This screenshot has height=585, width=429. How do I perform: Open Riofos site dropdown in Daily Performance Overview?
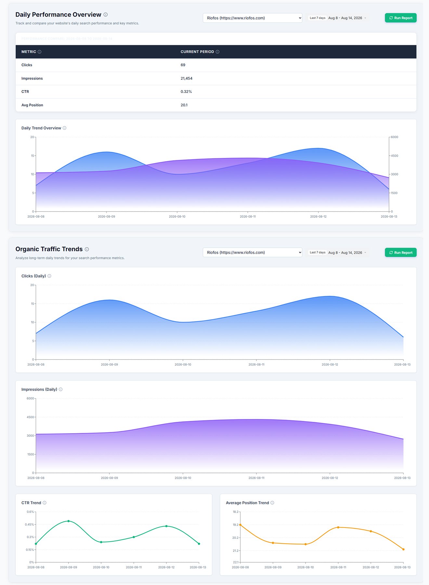point(253,18)
